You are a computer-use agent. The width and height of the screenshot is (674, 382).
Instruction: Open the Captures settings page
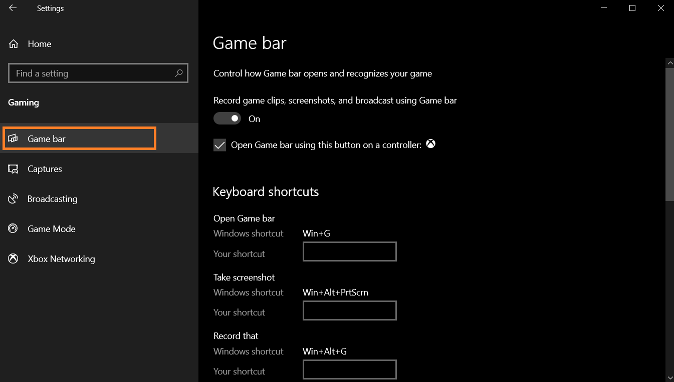pos(99,169)
